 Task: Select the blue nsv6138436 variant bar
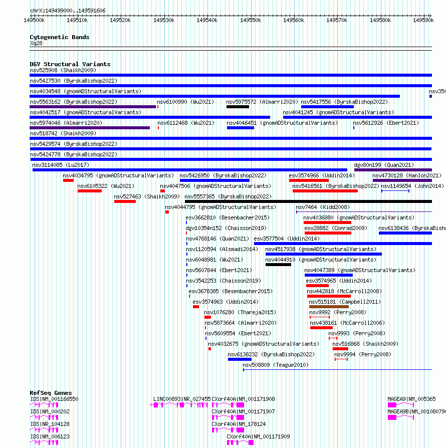[405, 233]
